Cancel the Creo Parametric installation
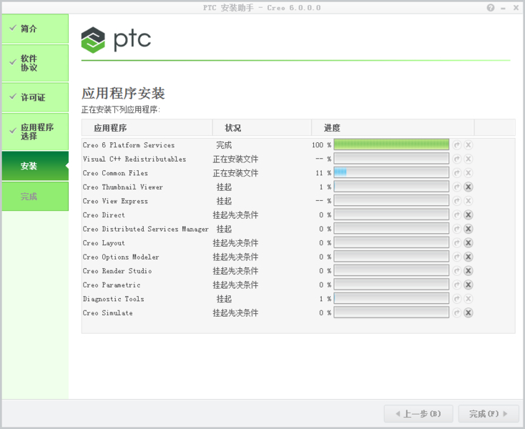 (x=468, y=285)
